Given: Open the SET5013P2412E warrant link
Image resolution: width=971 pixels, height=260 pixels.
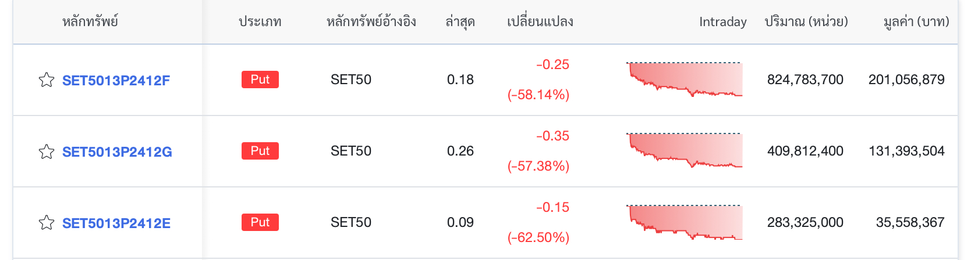Looking at the screenshot, I should pyautogui.click(x=116, y=223).
